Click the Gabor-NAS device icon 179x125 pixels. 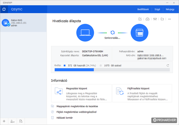(6, 23)
